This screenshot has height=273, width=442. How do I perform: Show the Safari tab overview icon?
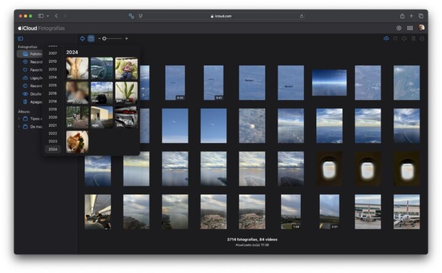(421, 16)
